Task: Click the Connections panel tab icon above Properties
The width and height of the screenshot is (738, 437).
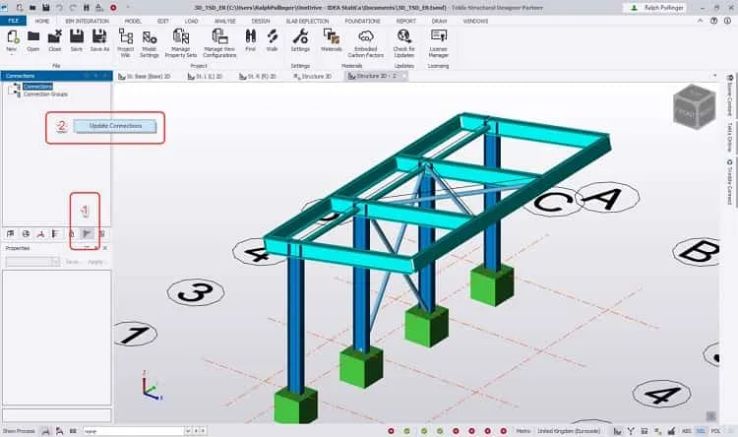Action: 87,233
